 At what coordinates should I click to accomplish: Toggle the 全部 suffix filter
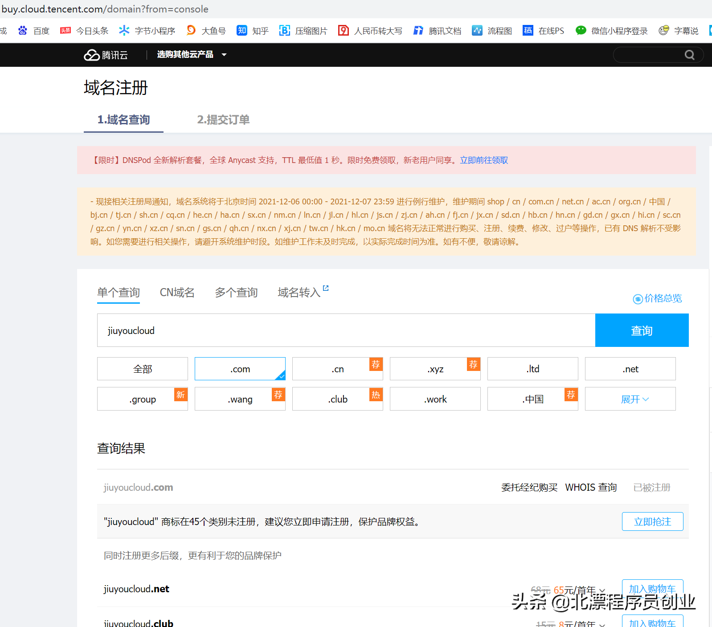coord(143,369)
